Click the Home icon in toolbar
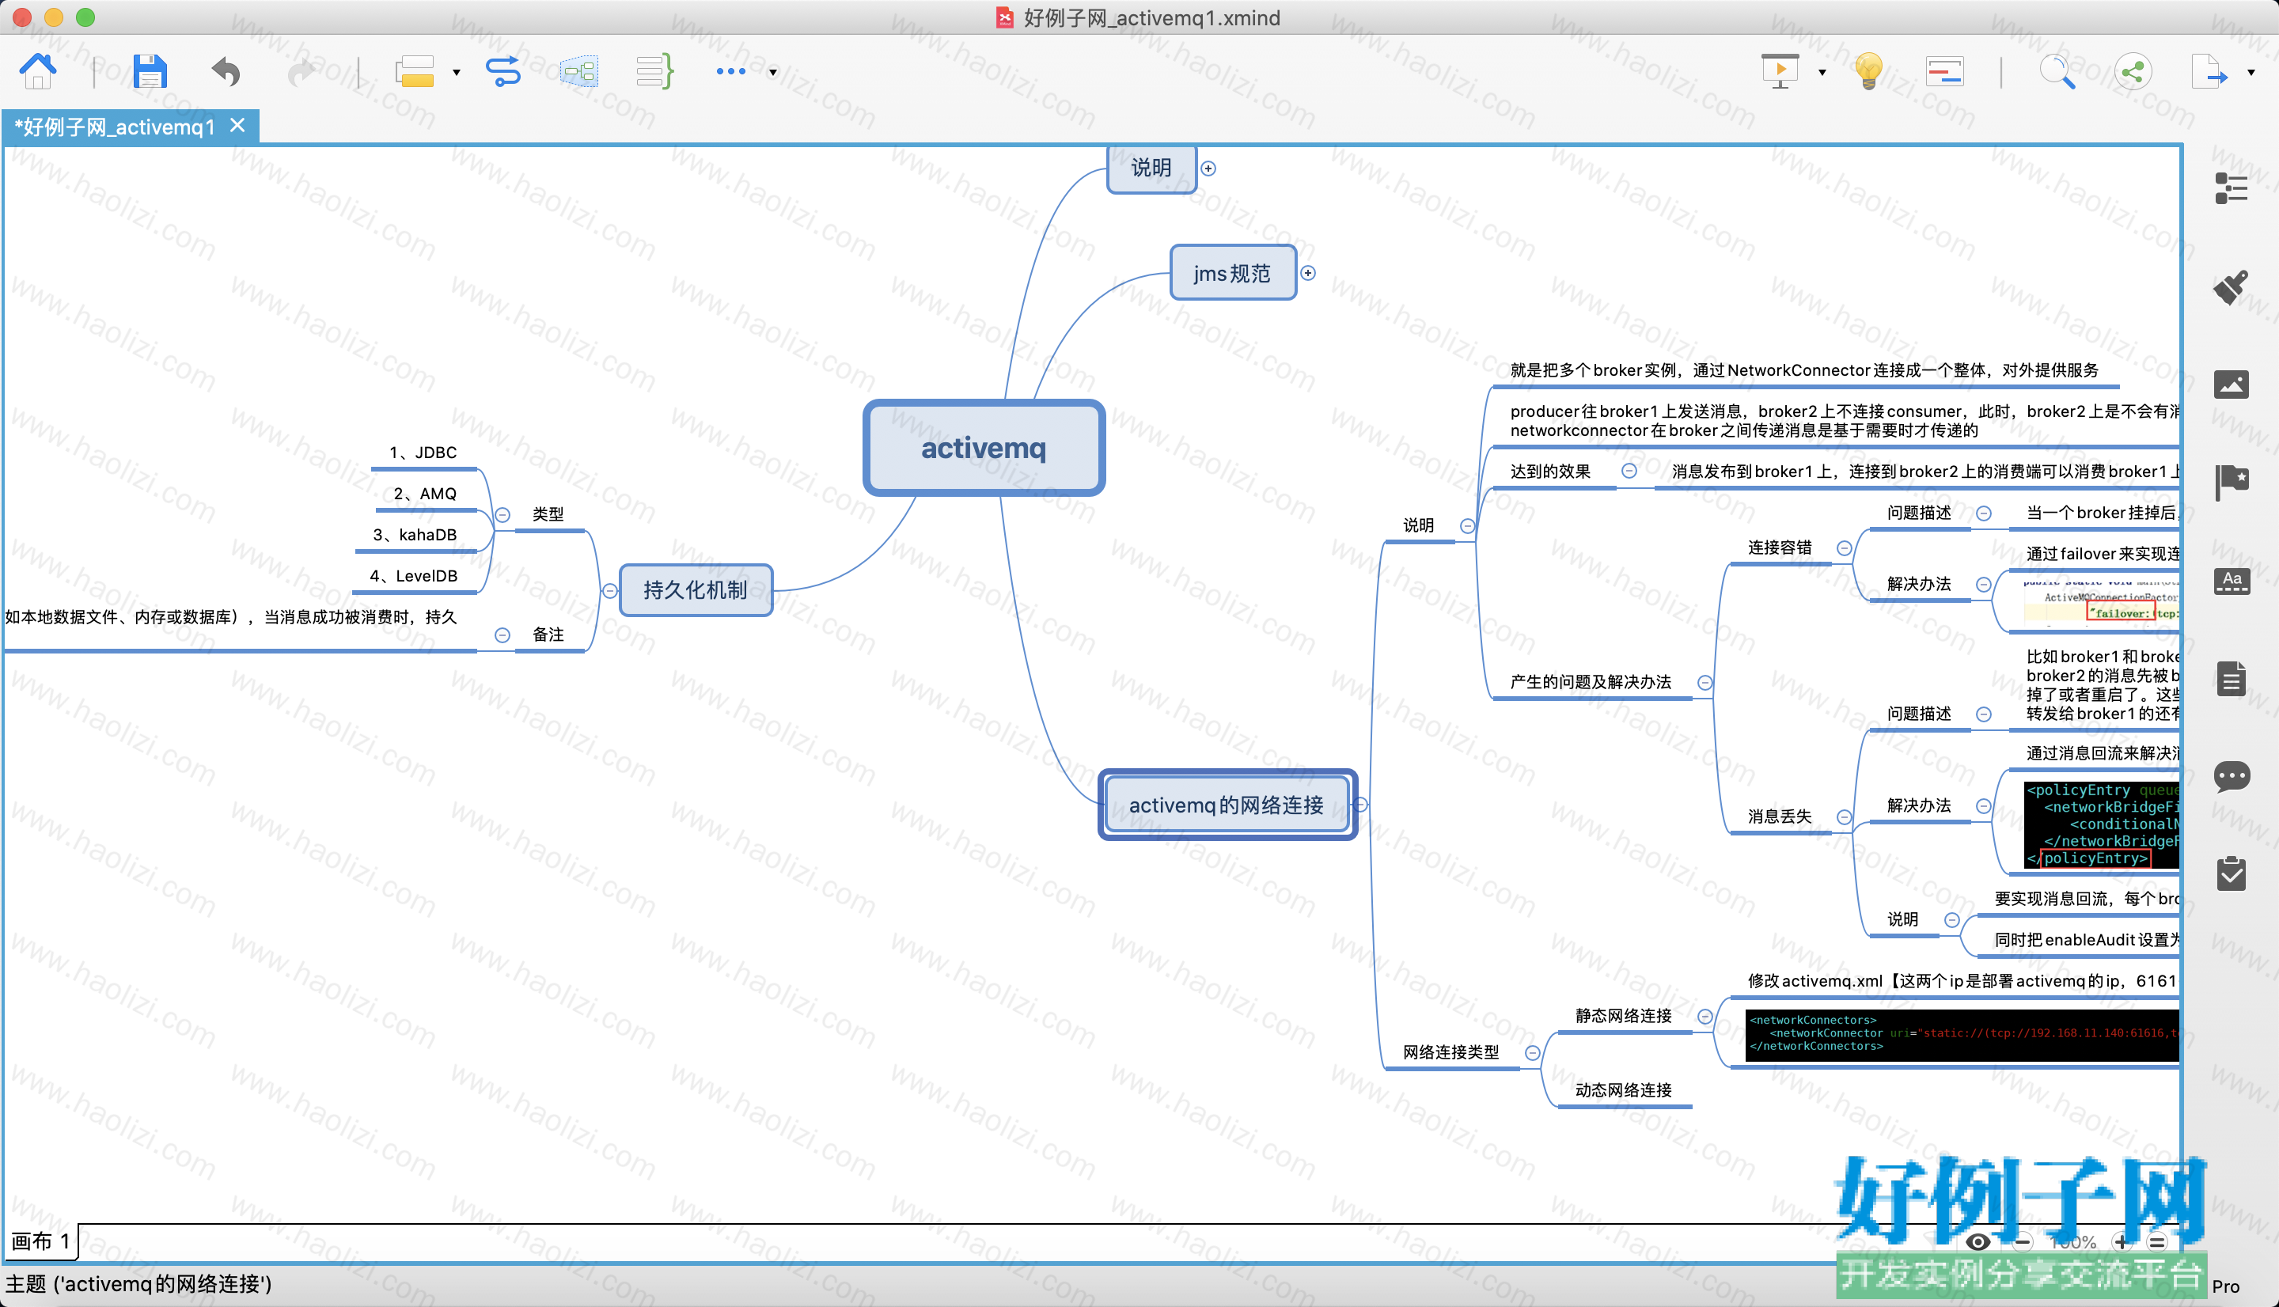Viewport: 2279px width, 1307px height. coord(38,71)
